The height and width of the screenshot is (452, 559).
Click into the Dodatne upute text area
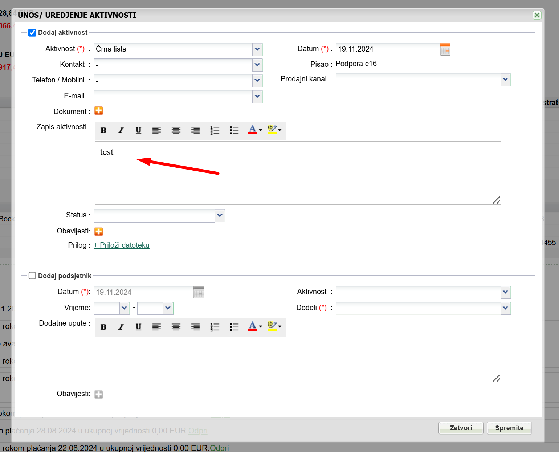tap(298, 360)
